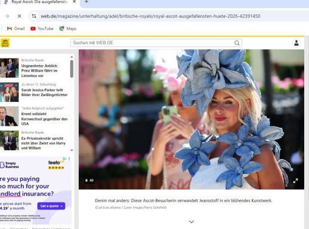309x229 pixels.
Task: Click Kreml article thumbnail
Action: (x=9, y=116)
